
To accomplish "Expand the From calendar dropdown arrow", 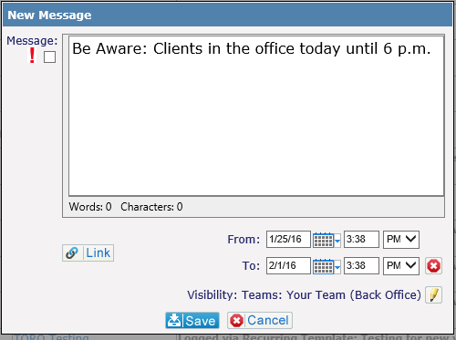I will point(337,241).
